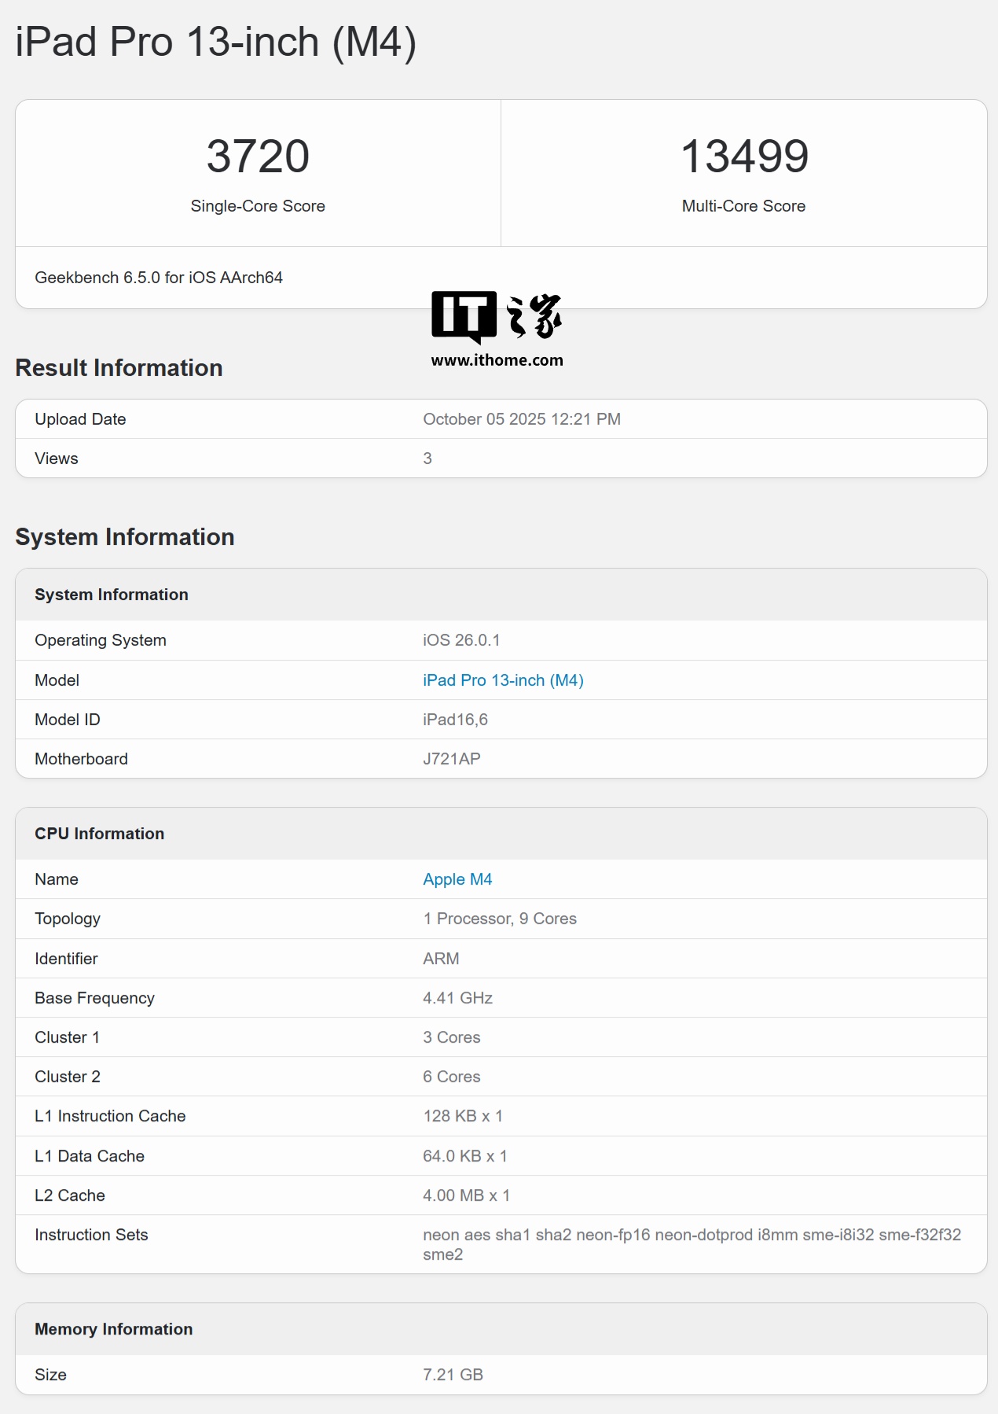Click the J721AP motherboard value

452,759
